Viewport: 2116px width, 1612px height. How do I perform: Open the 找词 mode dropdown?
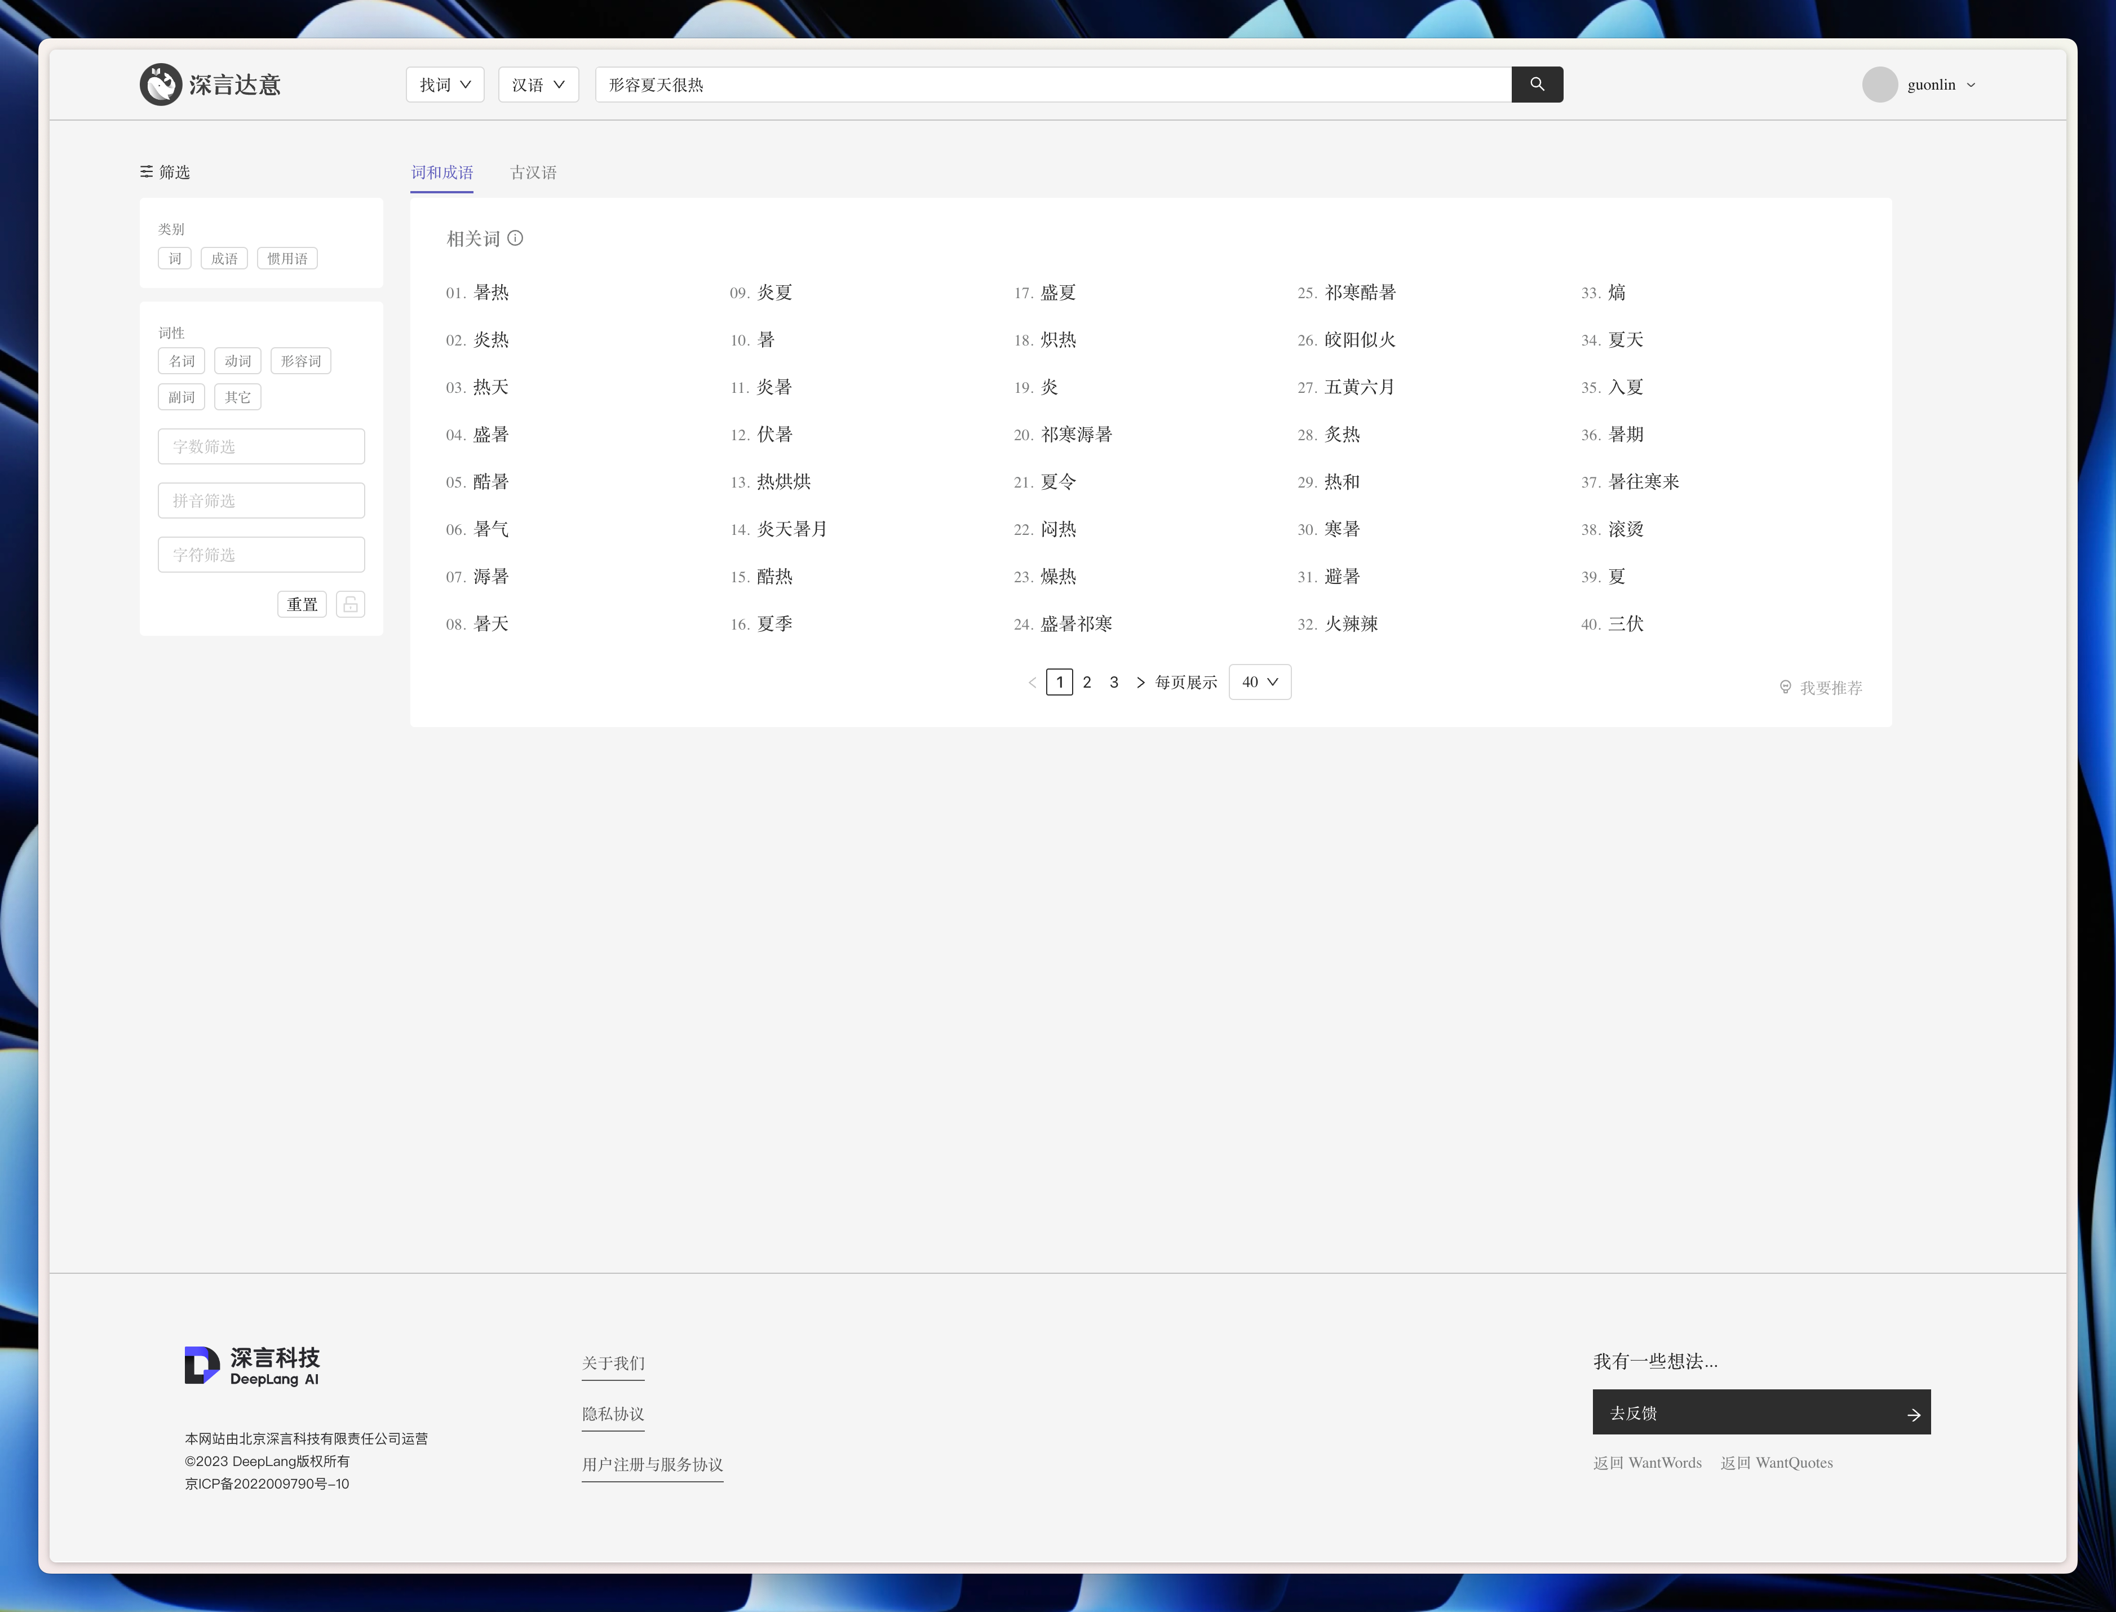[x=444, y=85]
